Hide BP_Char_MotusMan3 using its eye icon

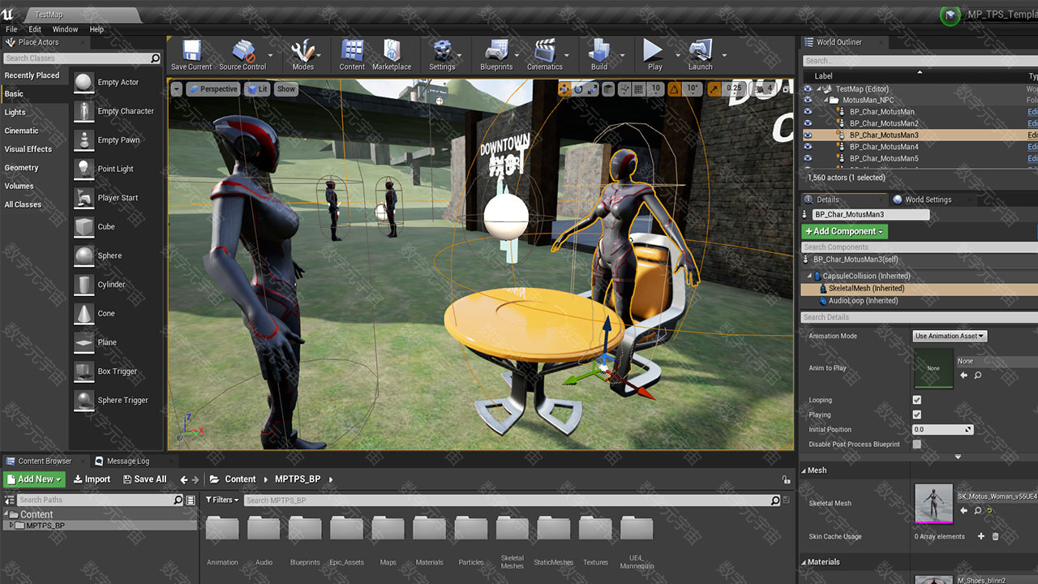pyautogui.click(x=808, y=135)
